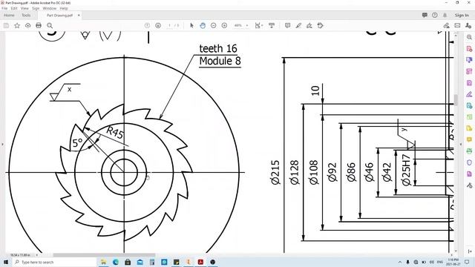Open File Explorer from the taskbar
This screenshot has width=475, height=267.
pos(103,262)
